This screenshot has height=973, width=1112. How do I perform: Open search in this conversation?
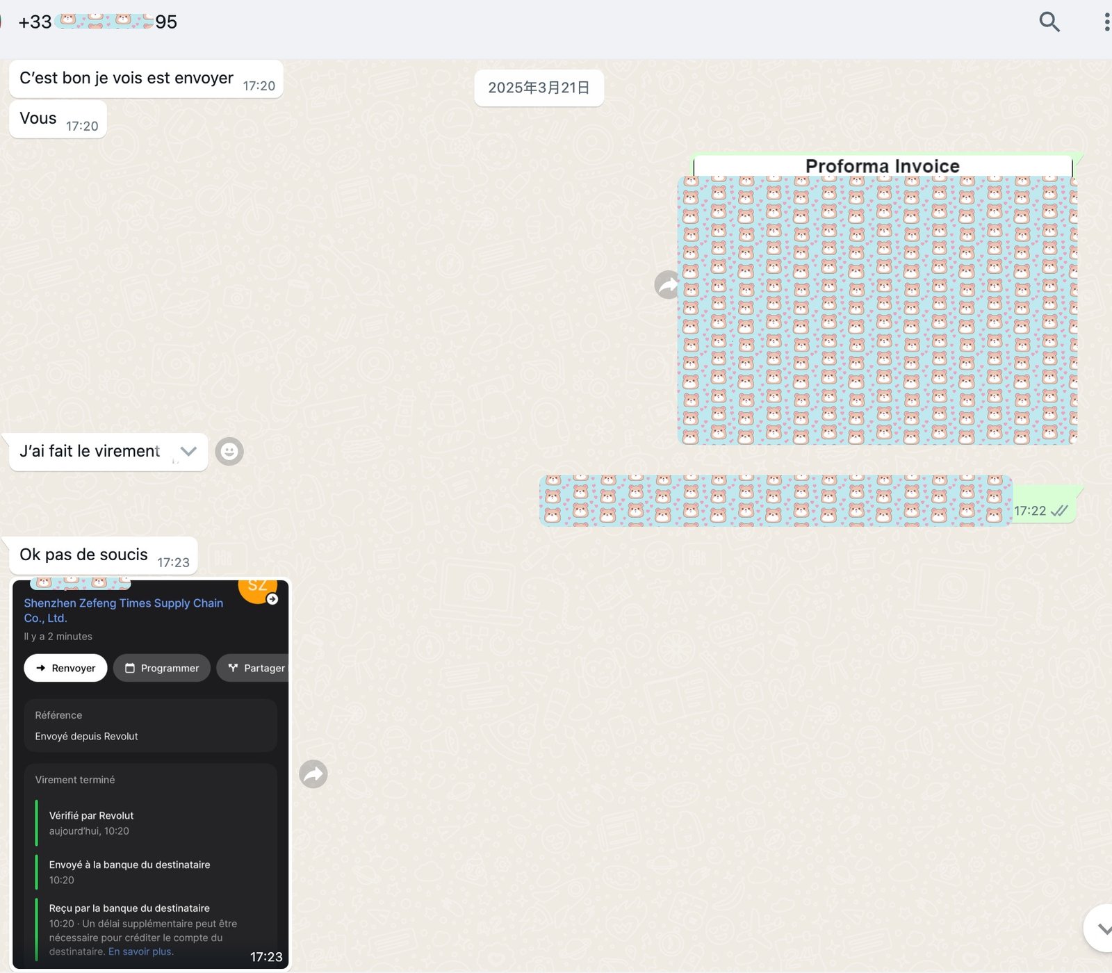click(1049, 22)
